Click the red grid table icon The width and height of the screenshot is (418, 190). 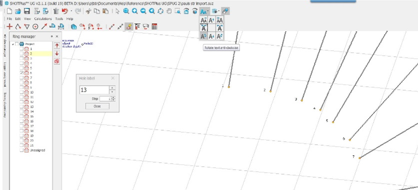tap(154, 27)
